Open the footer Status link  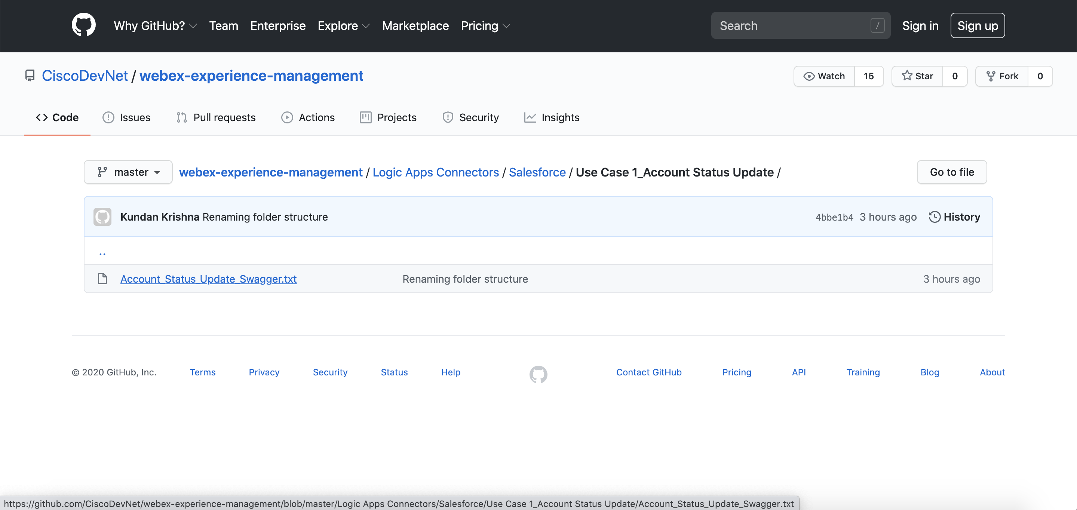pos(394,372)
